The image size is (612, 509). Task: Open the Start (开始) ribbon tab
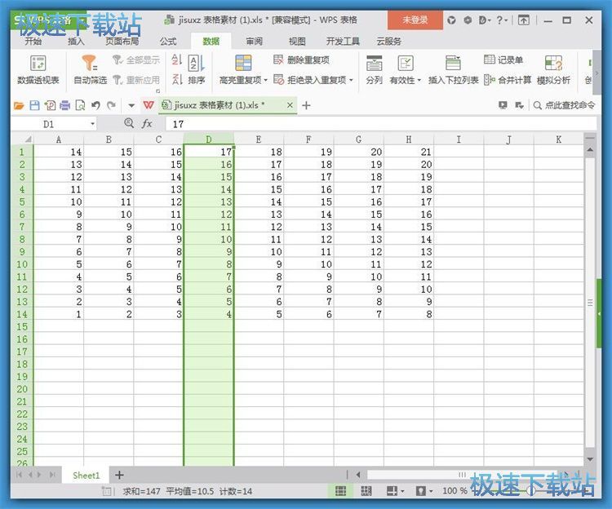pos(33,42)
